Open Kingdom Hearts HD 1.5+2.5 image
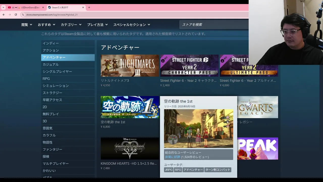The height and width of the screenshot is (182, 323). pos(130,148)
